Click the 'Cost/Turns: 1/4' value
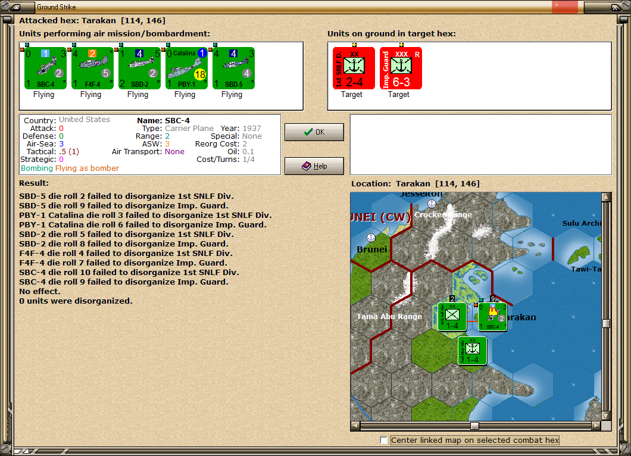 (249, 160)
